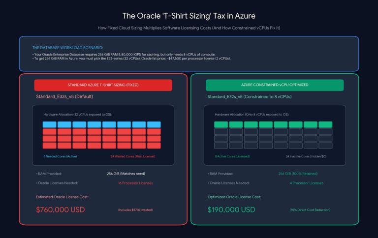Click '256 GiB (Matches need)' value
The height and width of the screenshot is (238, 378).
(126, 174)
